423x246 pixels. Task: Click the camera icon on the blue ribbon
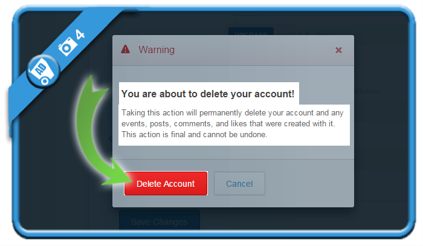coord(66,47)
